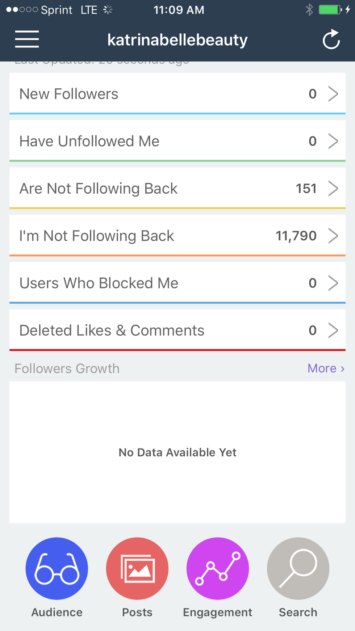The height and width of the screenshot is (631, 355).
Task: Open Audience glasses icon
Action: 57,568
